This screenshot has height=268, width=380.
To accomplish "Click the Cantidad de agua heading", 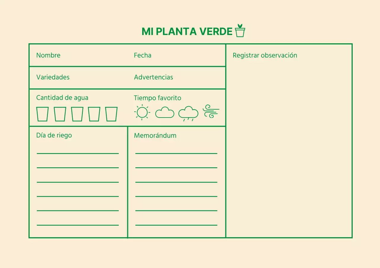I will 62,98.
